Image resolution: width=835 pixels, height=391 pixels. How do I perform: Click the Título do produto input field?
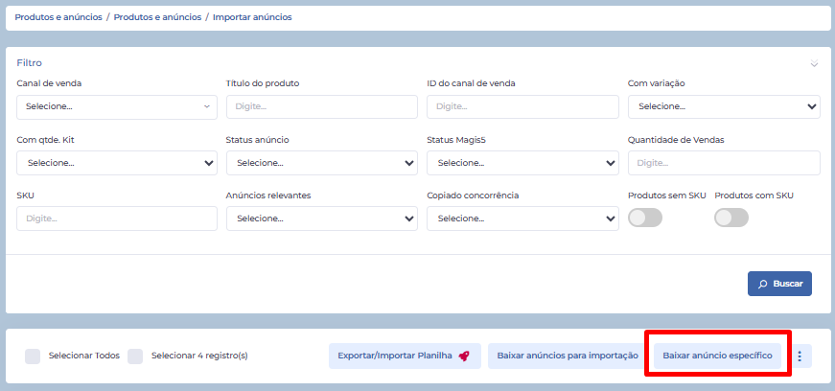(322, 106)
